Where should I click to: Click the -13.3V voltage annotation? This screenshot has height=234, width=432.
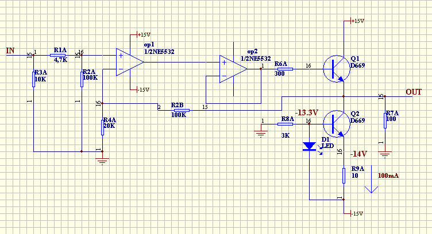coord(307,112)
